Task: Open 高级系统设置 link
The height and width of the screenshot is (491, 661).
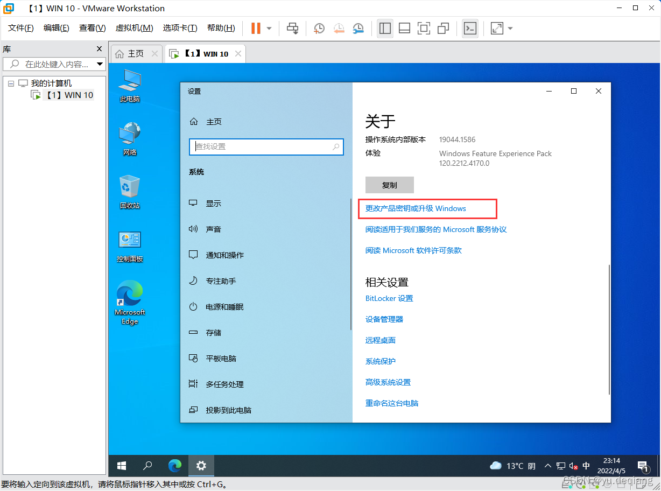Action: [x=388, y=382]
